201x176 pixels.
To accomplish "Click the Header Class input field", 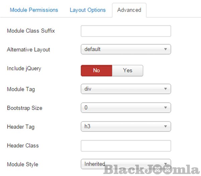I will pyautogui.click(x=126, y=146).
